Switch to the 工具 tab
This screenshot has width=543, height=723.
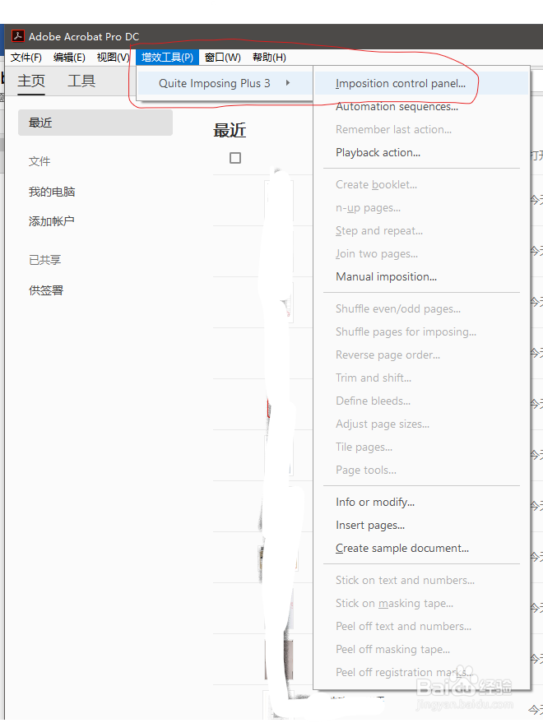(81, 81)
